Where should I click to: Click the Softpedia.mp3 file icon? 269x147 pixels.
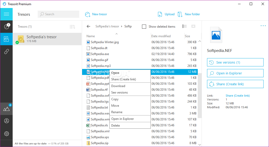pos(88,66)
